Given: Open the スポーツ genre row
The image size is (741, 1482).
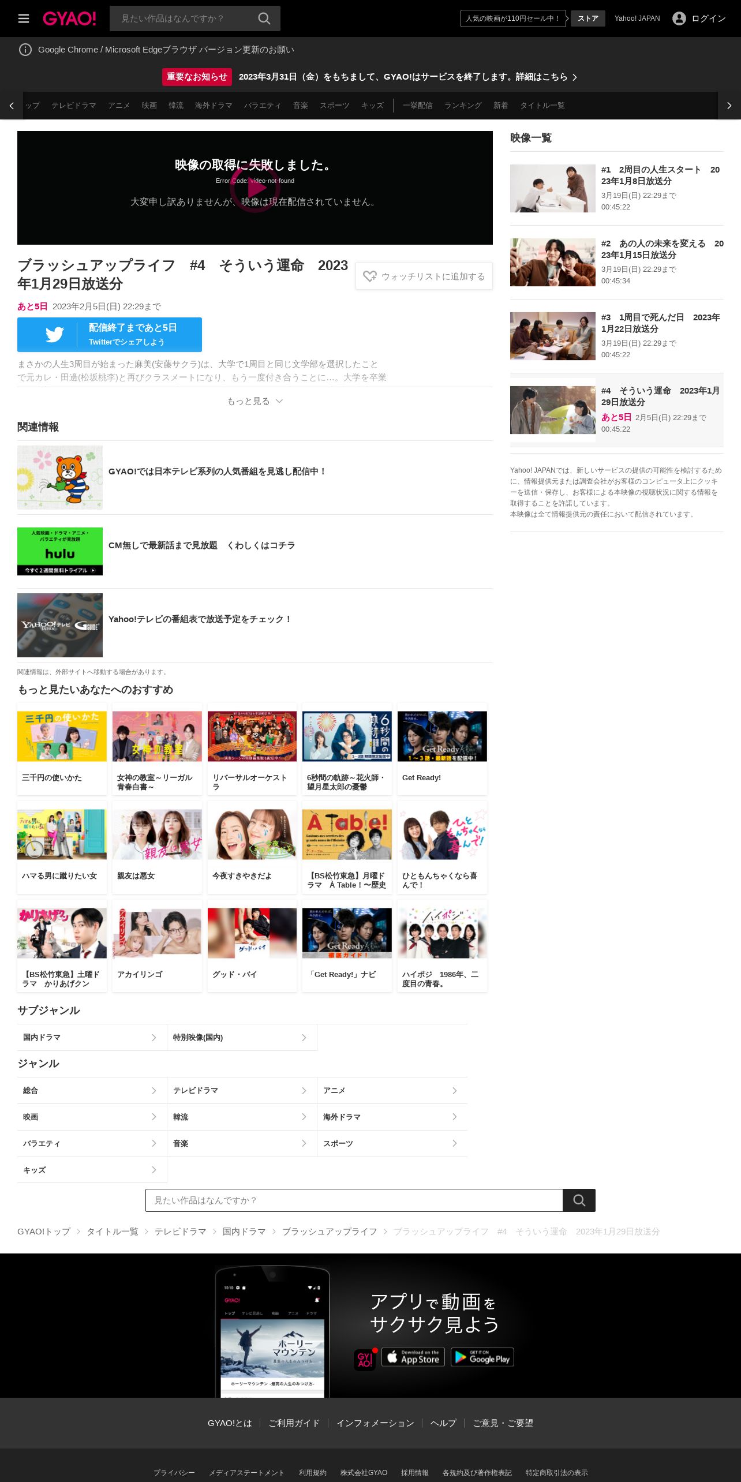Looking at the screenshot, I should coord(392,1143).
